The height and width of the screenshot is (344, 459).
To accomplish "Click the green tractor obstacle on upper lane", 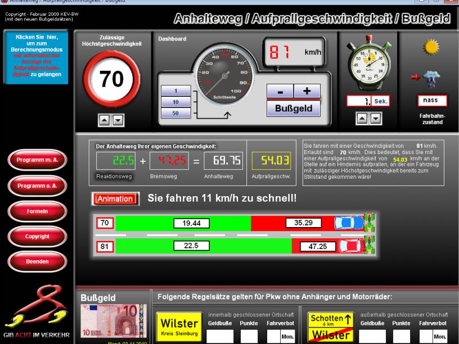I will [370, 223].
